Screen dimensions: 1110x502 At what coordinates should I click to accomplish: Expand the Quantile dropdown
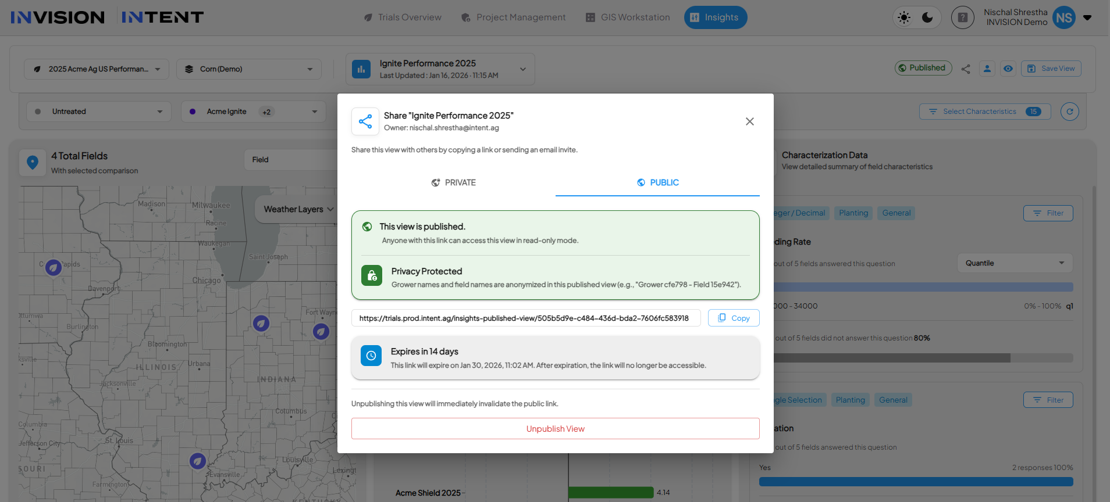(x=1015, y=263)
